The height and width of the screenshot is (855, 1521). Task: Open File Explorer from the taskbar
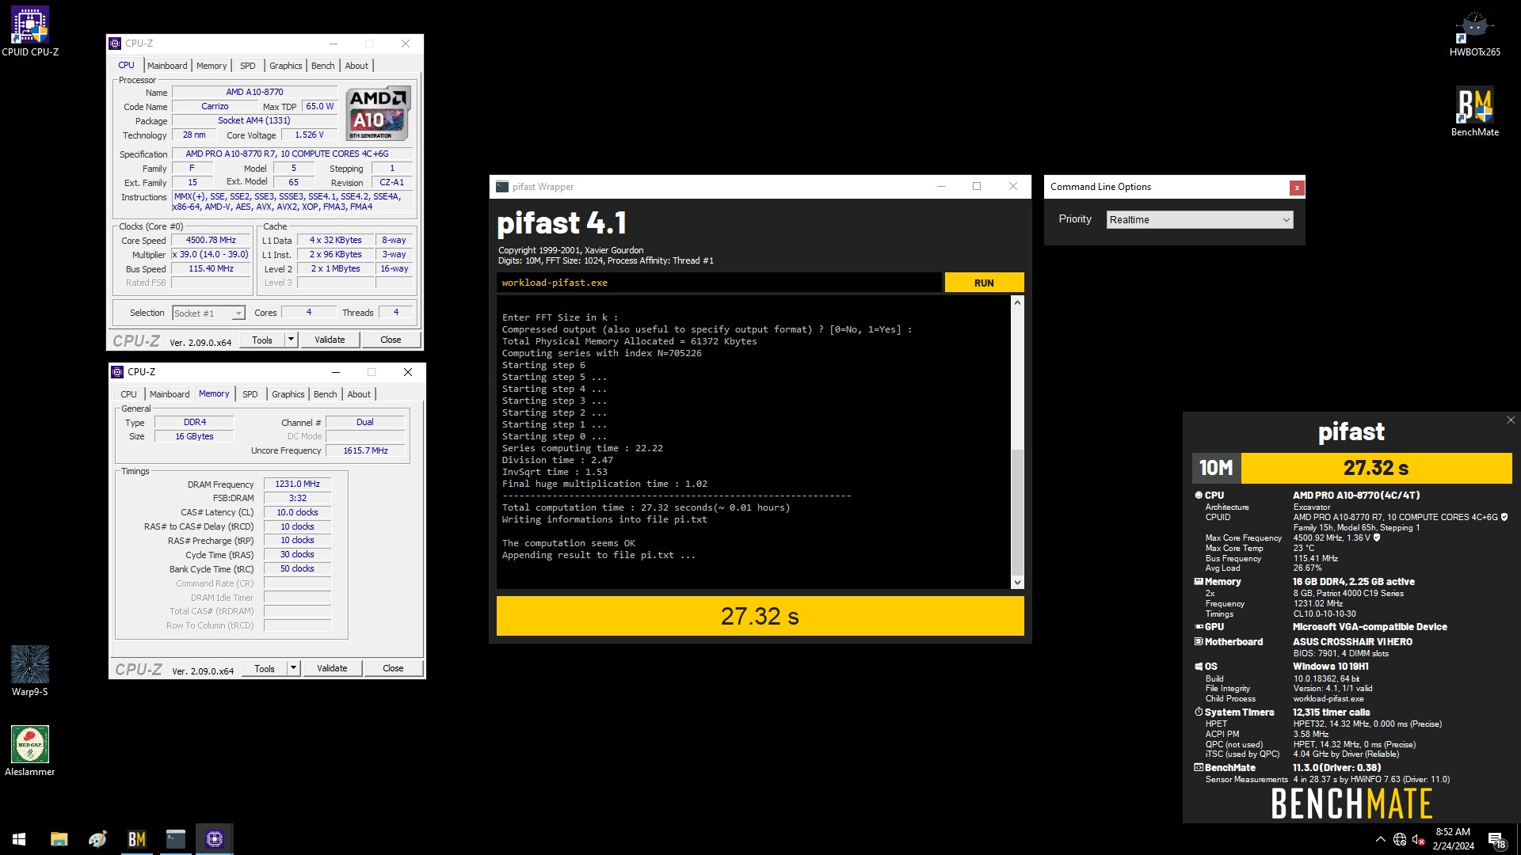coord(59,839)
